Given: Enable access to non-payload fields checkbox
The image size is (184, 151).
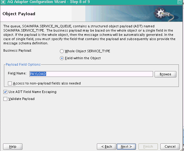Looking at the screenshot, I should coord(10,83).
